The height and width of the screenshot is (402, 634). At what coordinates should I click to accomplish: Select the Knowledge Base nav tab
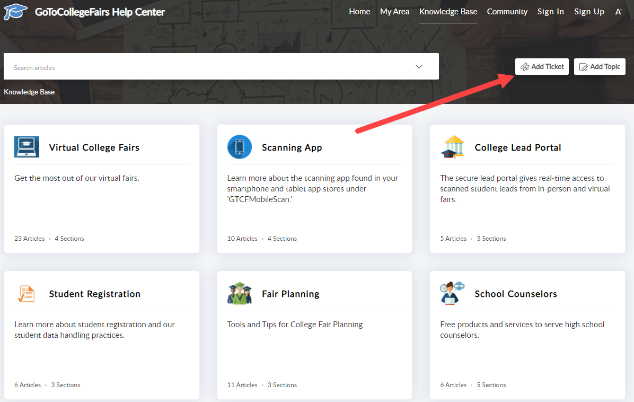(448, 12)
